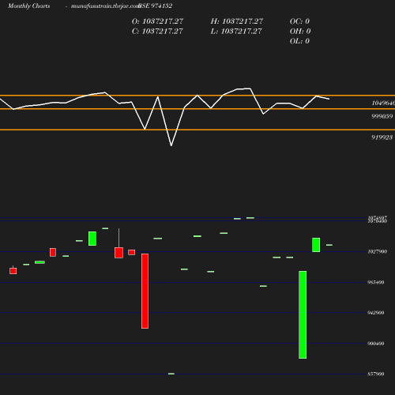This screenshot has height=395, width=395.
Task: Click the last green candle body near 1027900
Action: click(316, 245)
